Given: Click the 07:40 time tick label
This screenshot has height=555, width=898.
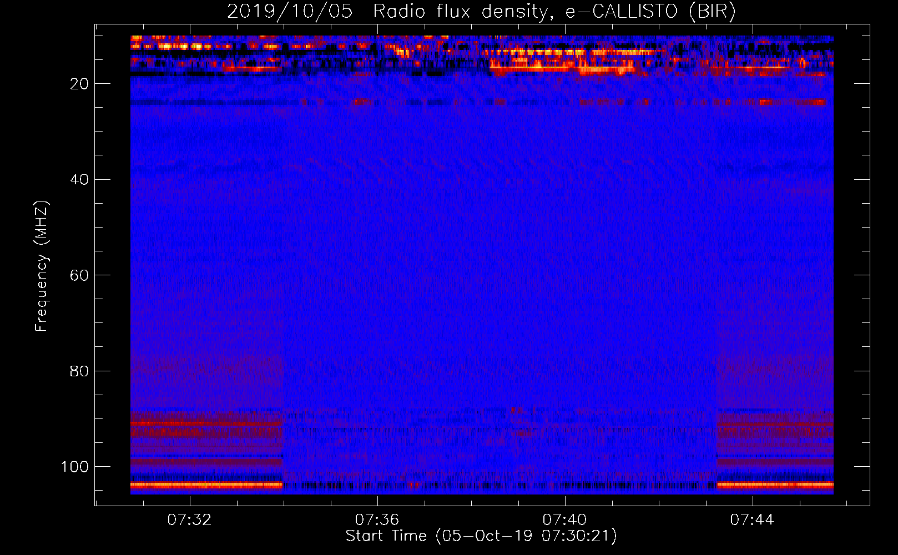Looking at the screenshot, I should pos(564,520).
